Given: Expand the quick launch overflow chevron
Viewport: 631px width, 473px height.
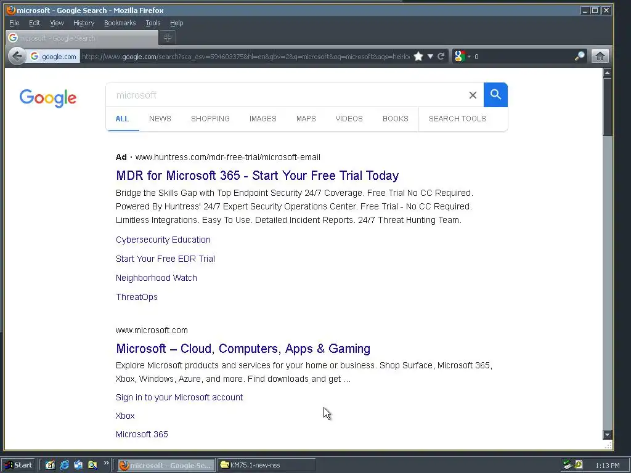Looking at the screenshot, I should click(106, 463).
